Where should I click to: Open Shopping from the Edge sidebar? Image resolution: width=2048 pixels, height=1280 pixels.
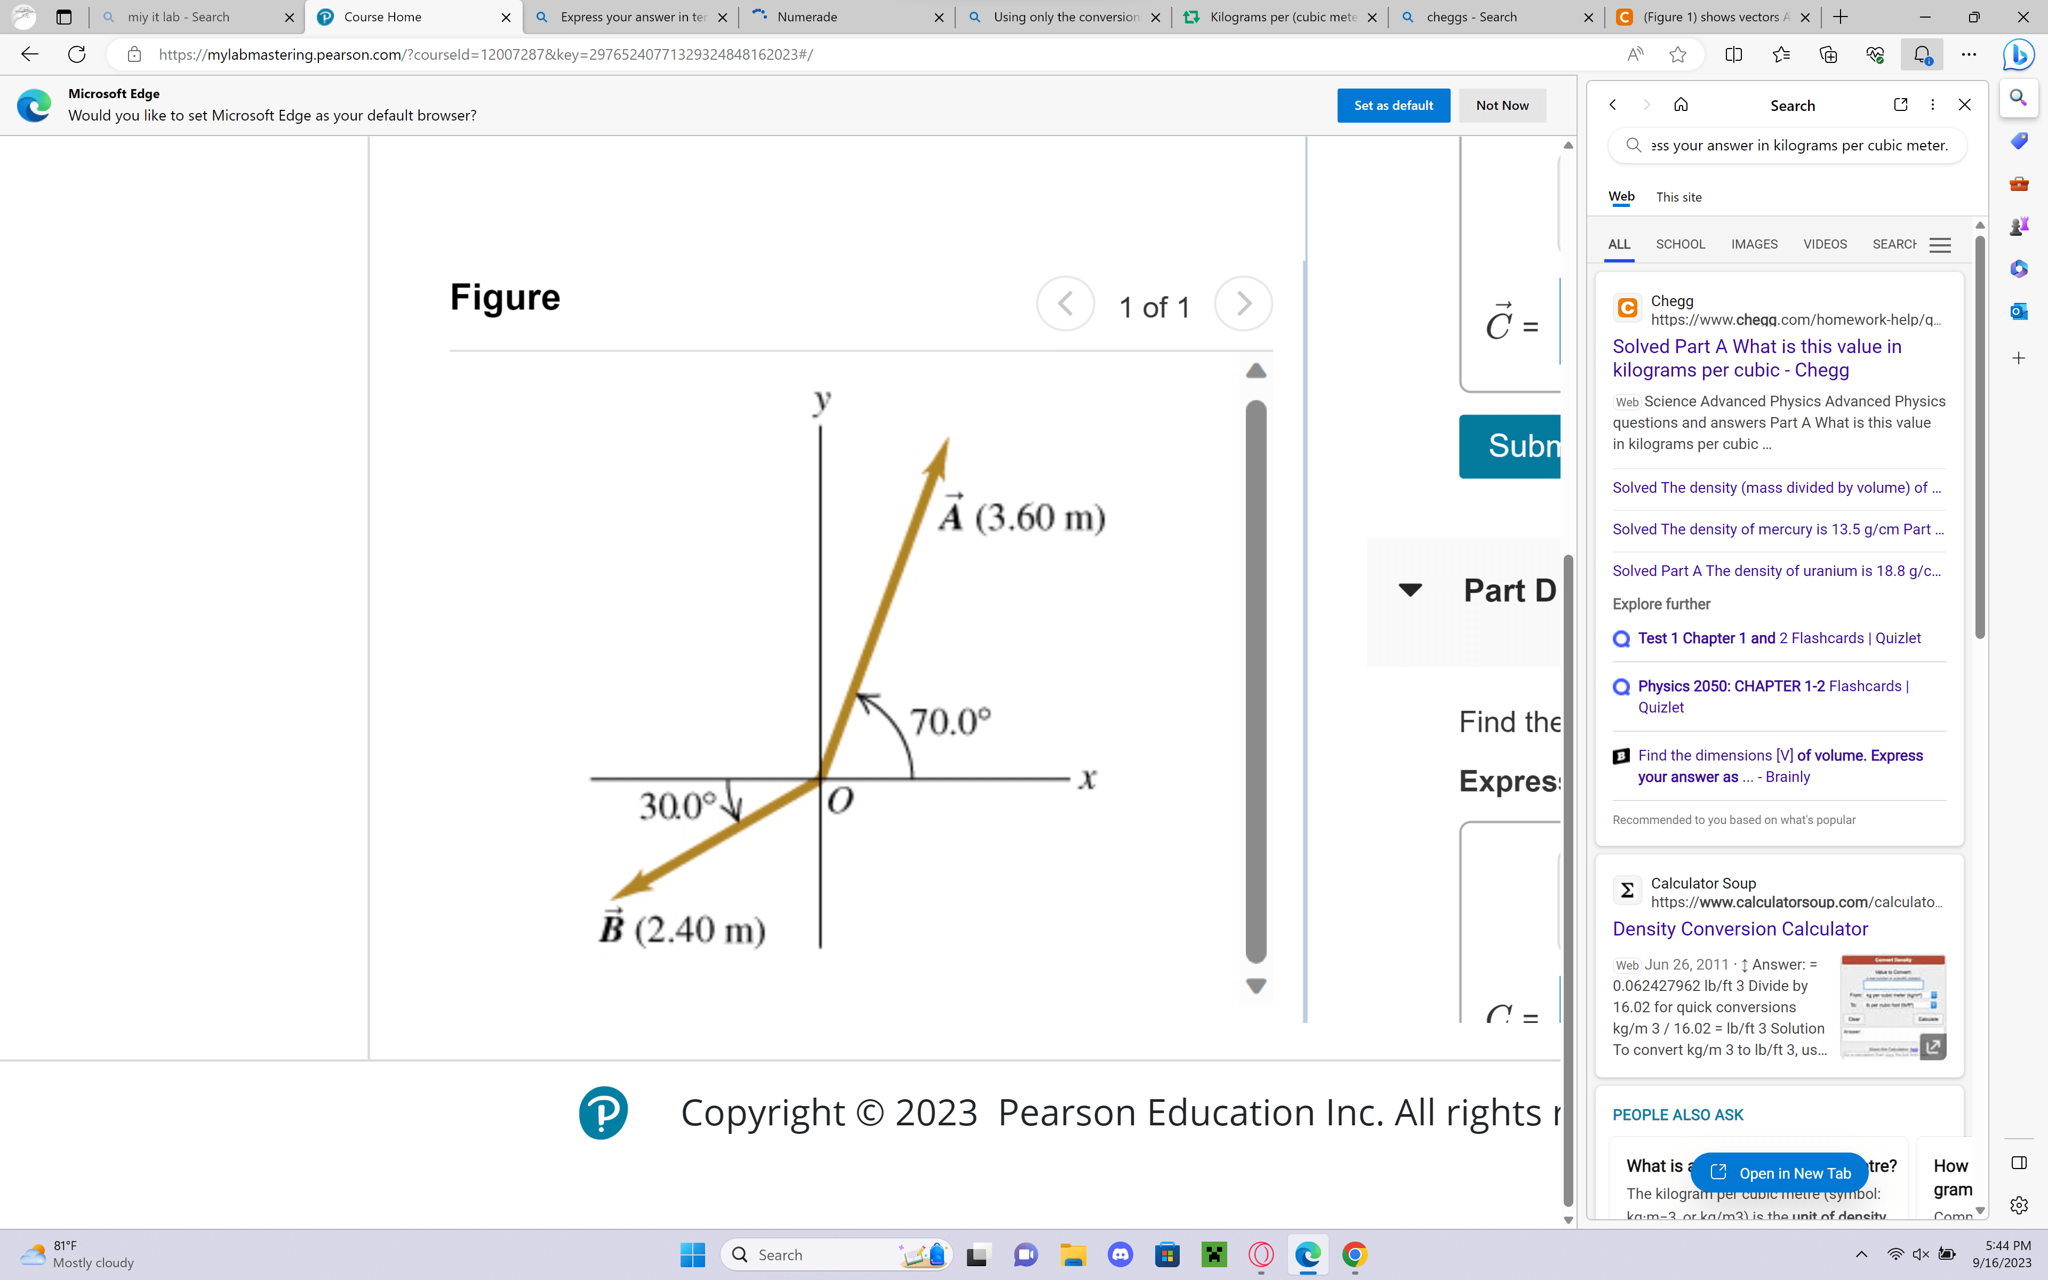point(2019,140)
